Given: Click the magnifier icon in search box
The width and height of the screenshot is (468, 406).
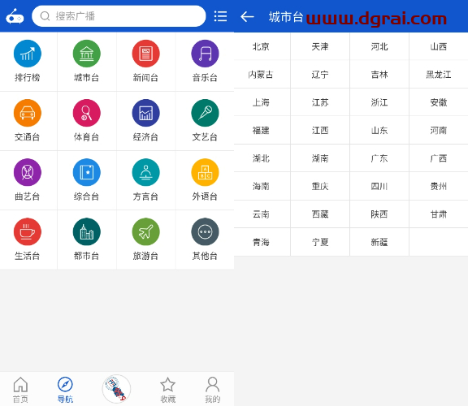Looking at the screenshot, I should [x=45, y=16].
